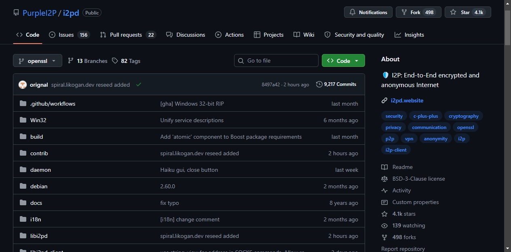
Task: Open the BSD-3-Clause license link
Action: pos(413,179)
